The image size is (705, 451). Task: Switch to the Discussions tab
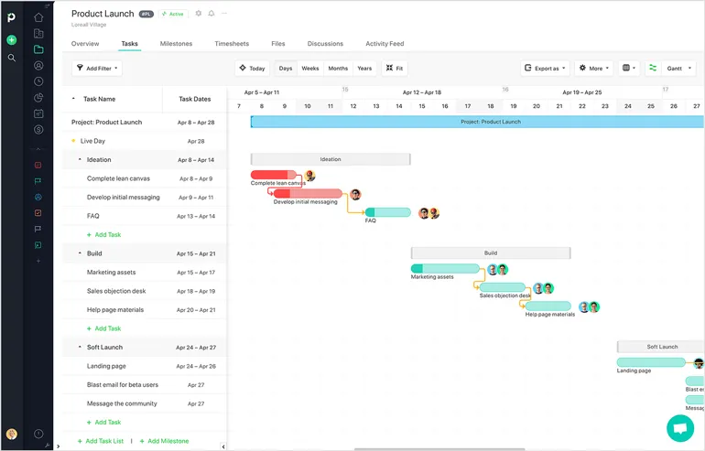325,44
